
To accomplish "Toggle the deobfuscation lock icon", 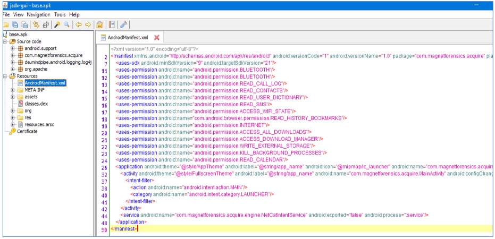I will coord(99,24).
